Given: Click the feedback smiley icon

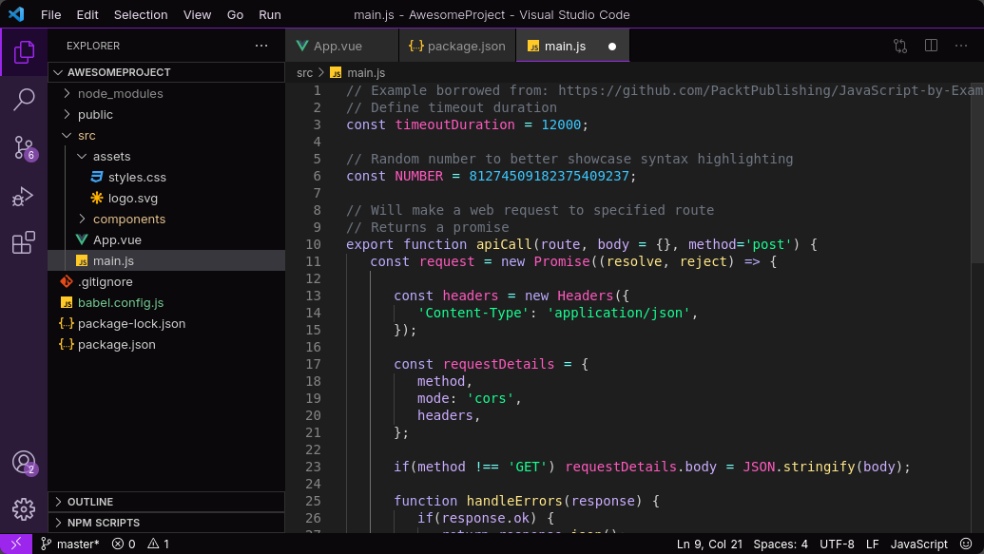Looking at the screenshot, I should [x=966, y=544].
